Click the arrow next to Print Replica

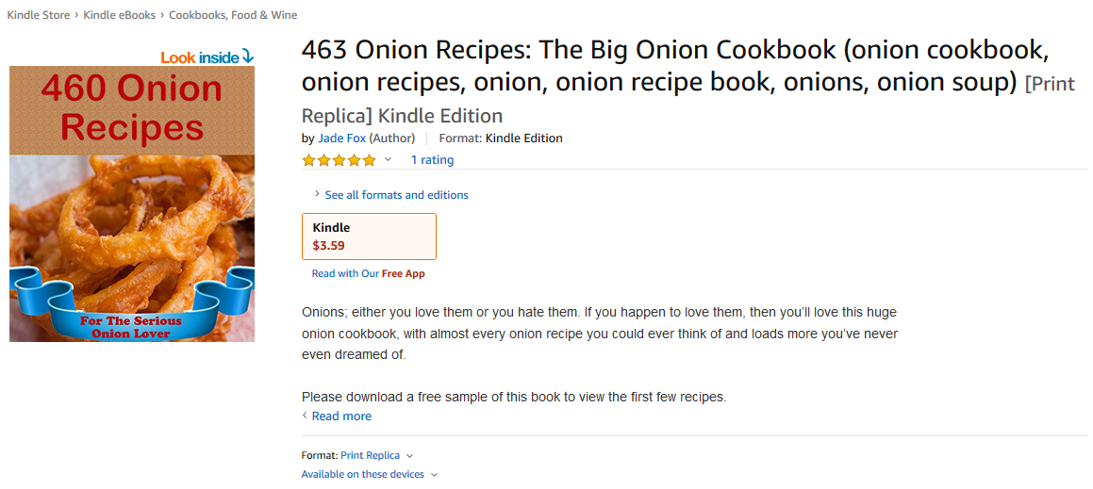tap(409, 456)
